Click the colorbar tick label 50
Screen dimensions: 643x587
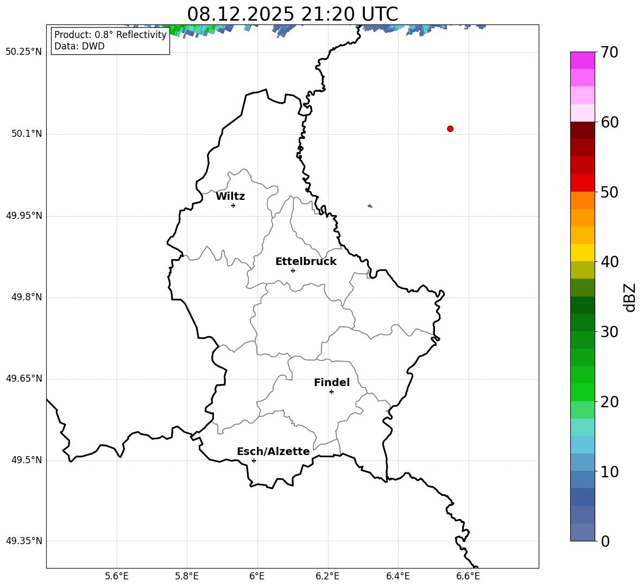coord(609,192)
